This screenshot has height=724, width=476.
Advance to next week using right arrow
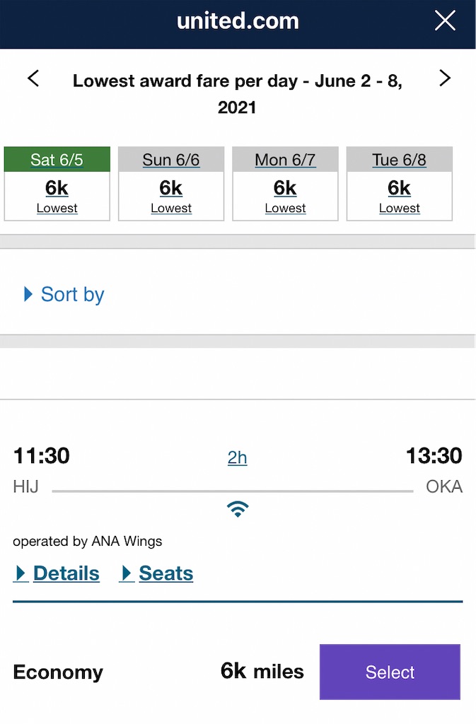pyautogui.click(x=444, y=78)
